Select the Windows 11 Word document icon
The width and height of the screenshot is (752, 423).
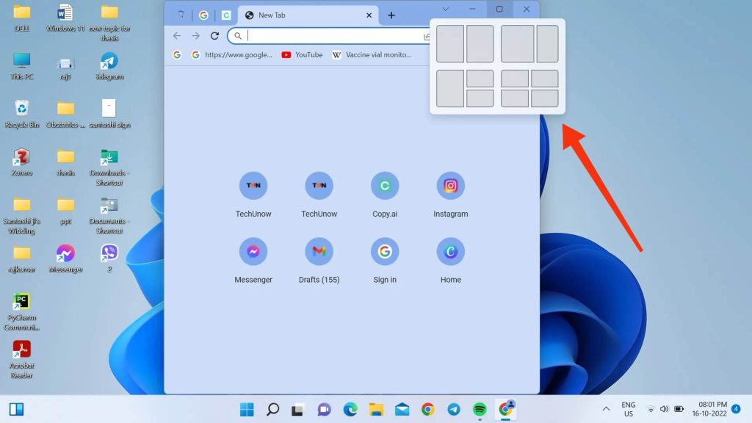65,18
